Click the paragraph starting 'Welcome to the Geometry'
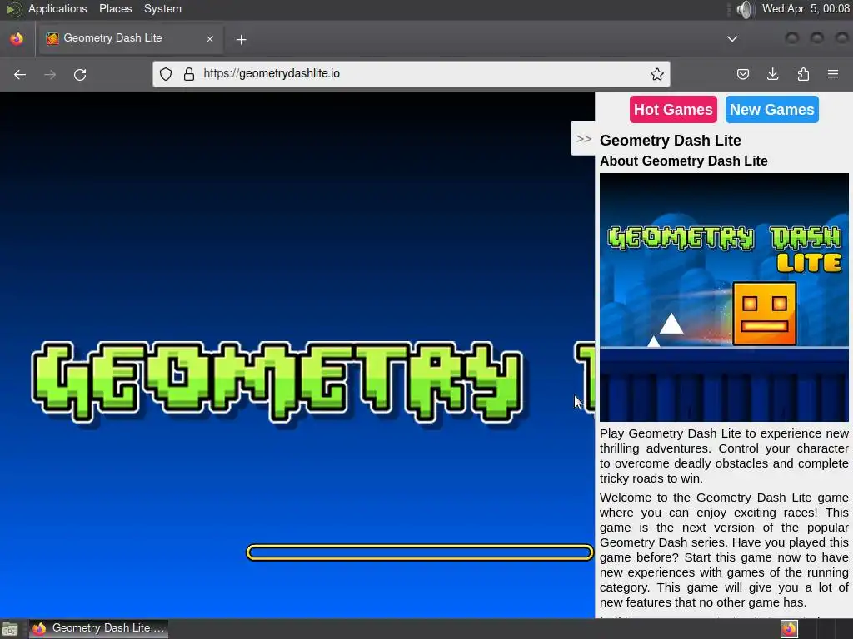 (724, 550)
